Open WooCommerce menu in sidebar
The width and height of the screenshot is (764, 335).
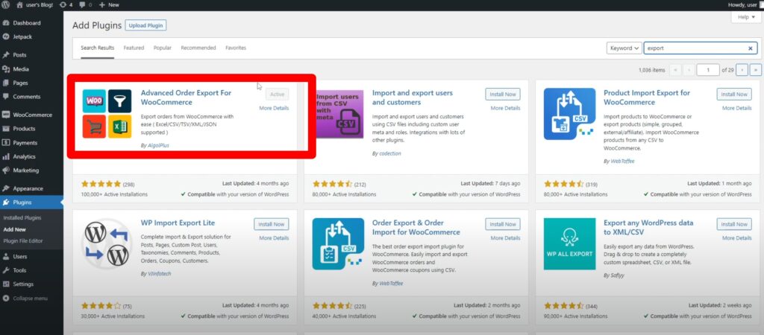point(31,115)
